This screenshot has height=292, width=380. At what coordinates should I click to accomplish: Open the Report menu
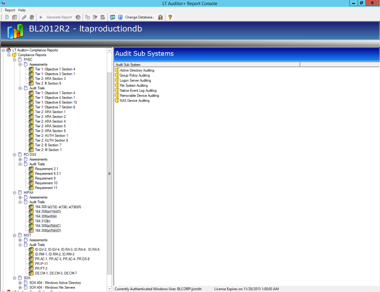pos(10,10)
